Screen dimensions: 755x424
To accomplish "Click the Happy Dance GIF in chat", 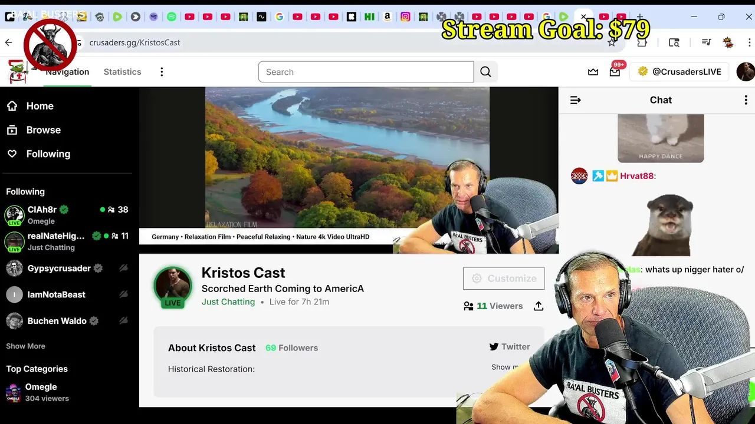I will point(661,138).
